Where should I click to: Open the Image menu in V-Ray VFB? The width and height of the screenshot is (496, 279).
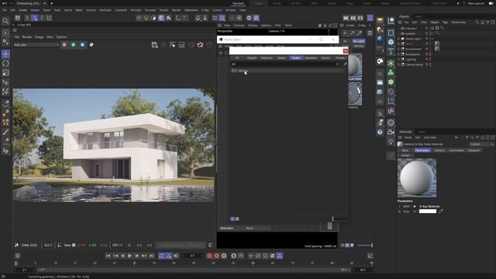coord(39,37)
